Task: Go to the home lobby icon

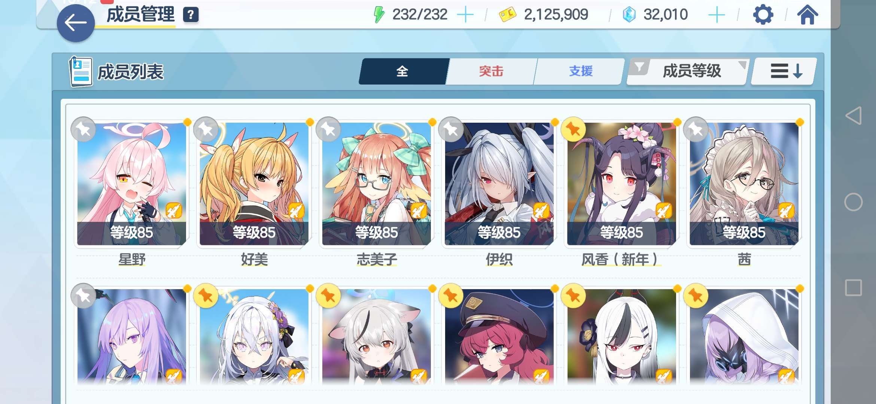Action: coord(807,15)
